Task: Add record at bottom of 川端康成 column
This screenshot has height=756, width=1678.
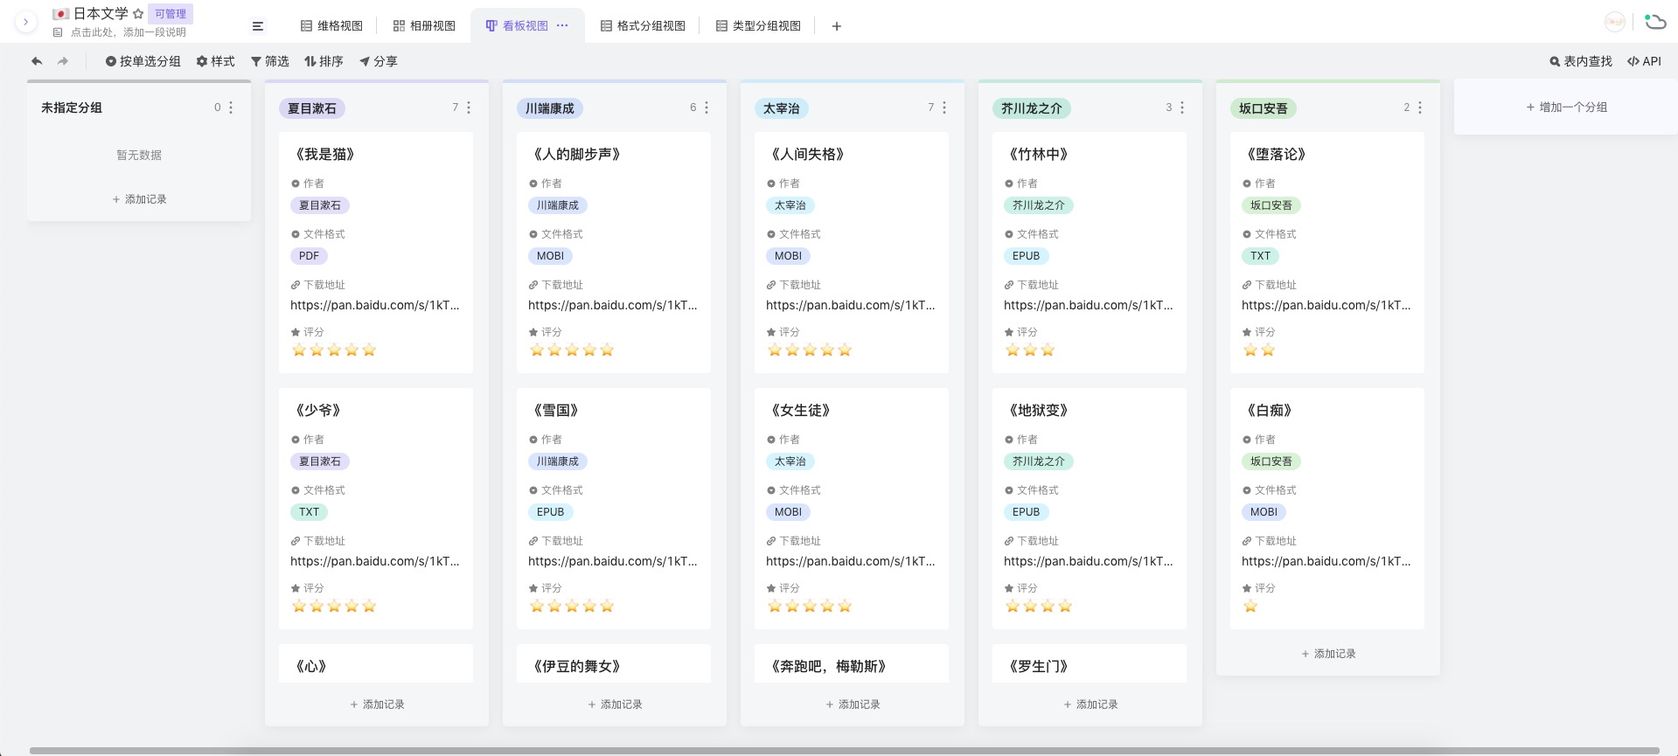Action: [x=615, y=704]
